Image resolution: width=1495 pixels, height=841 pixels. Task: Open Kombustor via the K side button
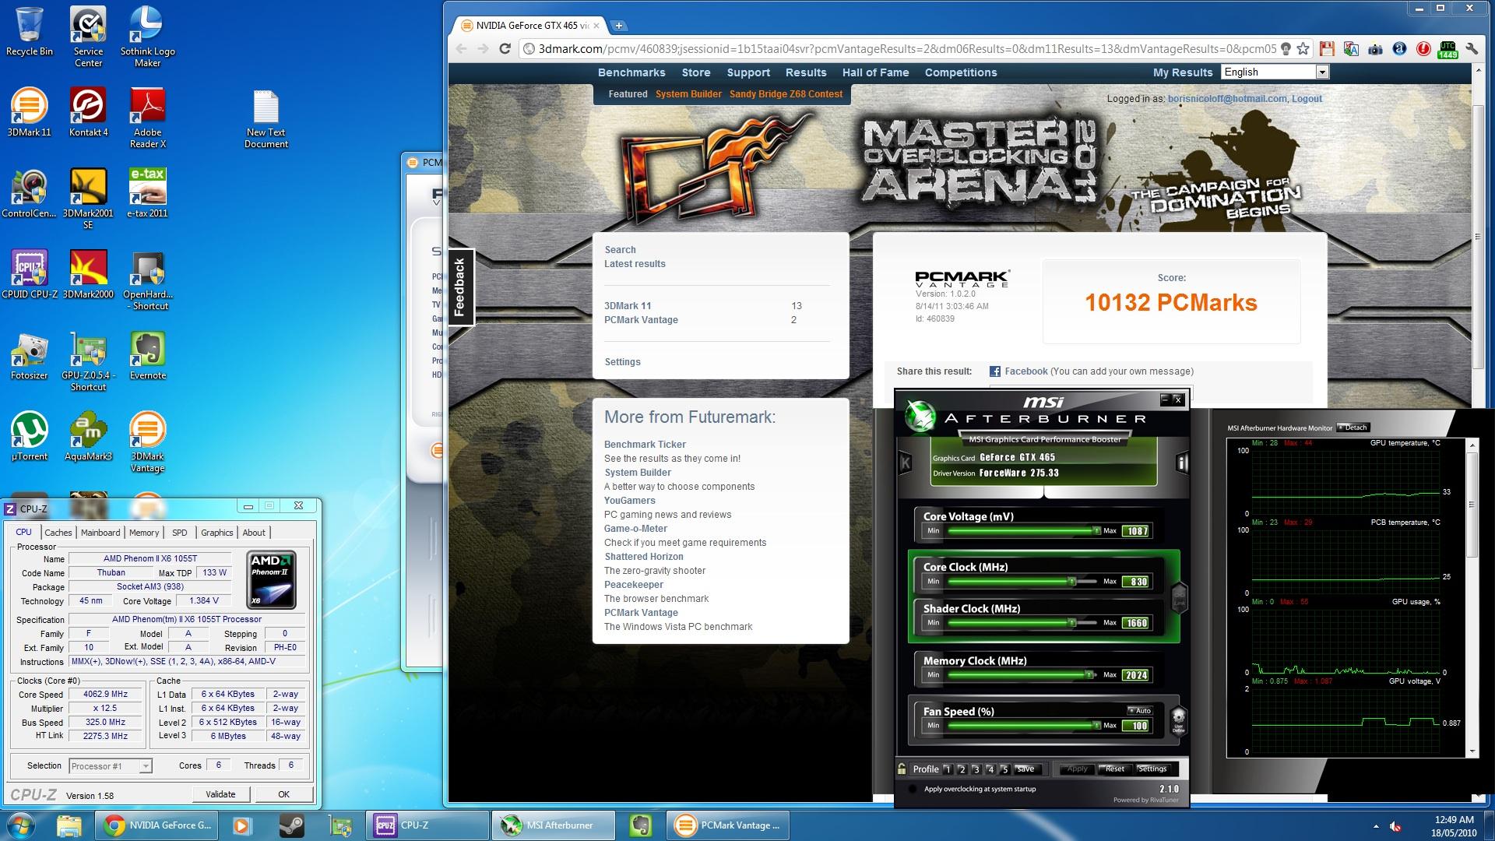(905, 463)
